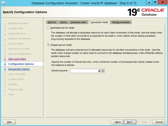The image size is (168, 126).
Task: Click the Management Options step bullet icon
Action: (5, 69)
